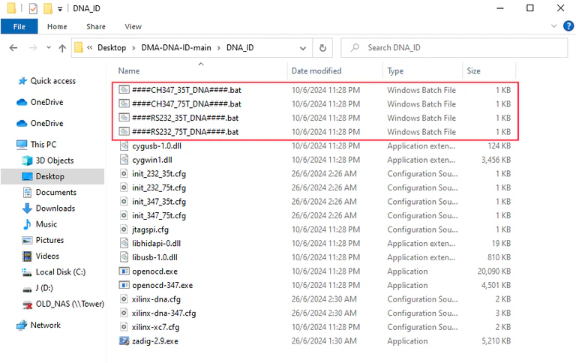Click the Properties checkmark icon in title bar
This screenshot has width=576, height=363.
tap(33, 8)
